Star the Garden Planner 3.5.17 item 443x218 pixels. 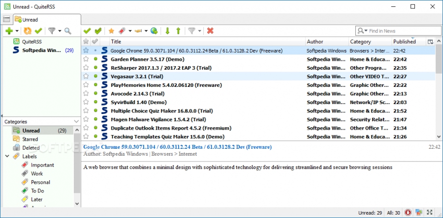click(86, 59)
